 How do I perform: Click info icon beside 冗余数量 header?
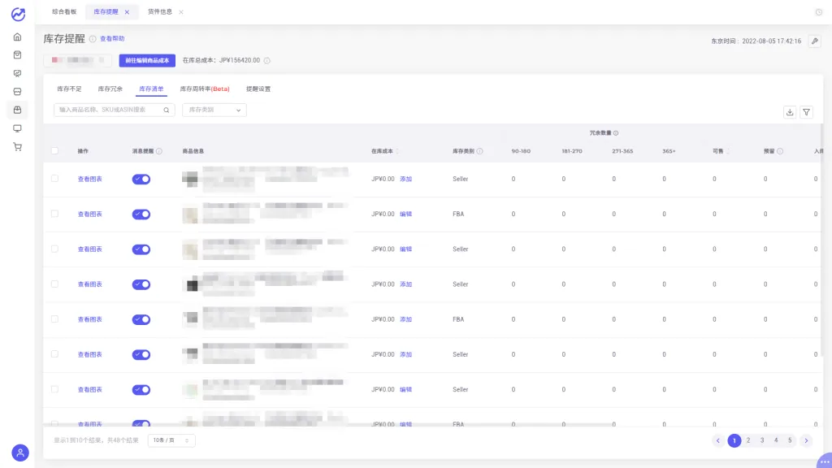tap(616, 133)
